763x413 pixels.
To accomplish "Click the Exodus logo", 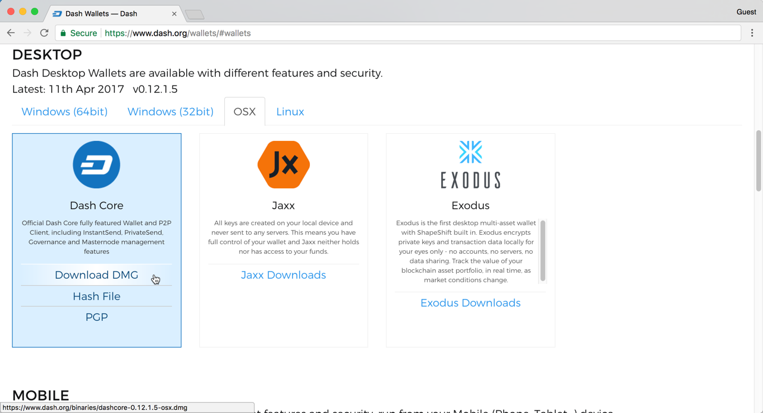I will tap(470, 165).
